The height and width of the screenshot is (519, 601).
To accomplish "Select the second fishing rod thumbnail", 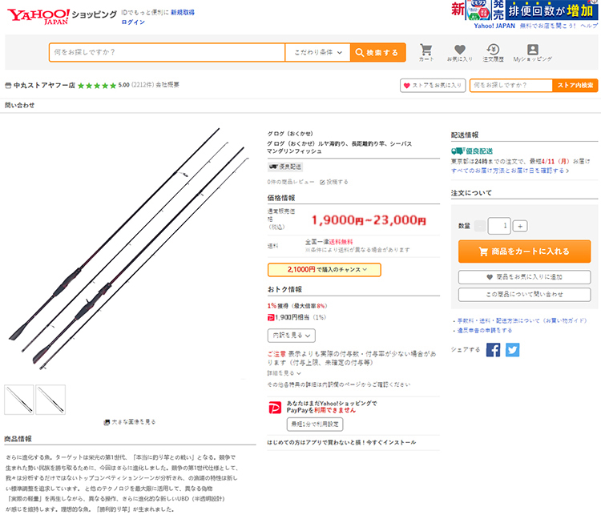I will [50, 400].
